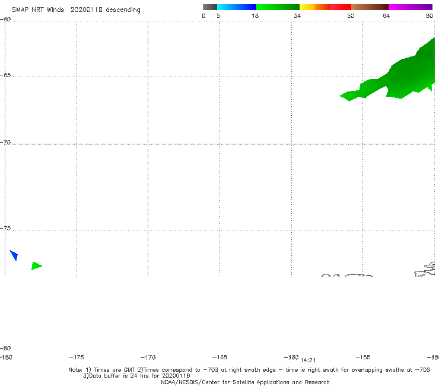Image resolution: width=439 pixels, height=386 pixels.
Task: Click the swath time label '14:21'
Action: pos(308,360)
